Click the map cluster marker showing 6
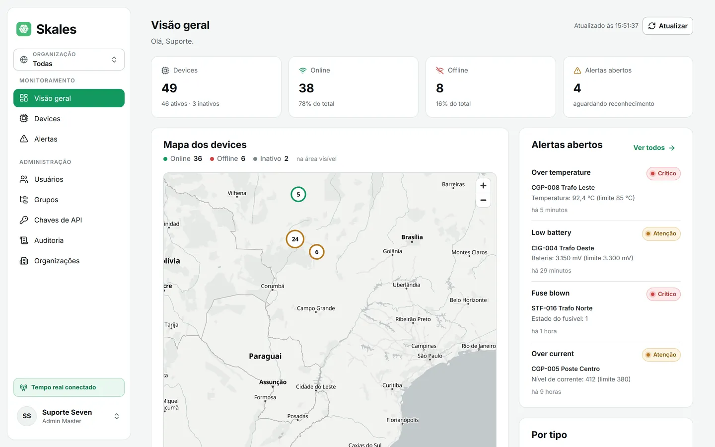The image size is (715, 447). pos(317,252)
